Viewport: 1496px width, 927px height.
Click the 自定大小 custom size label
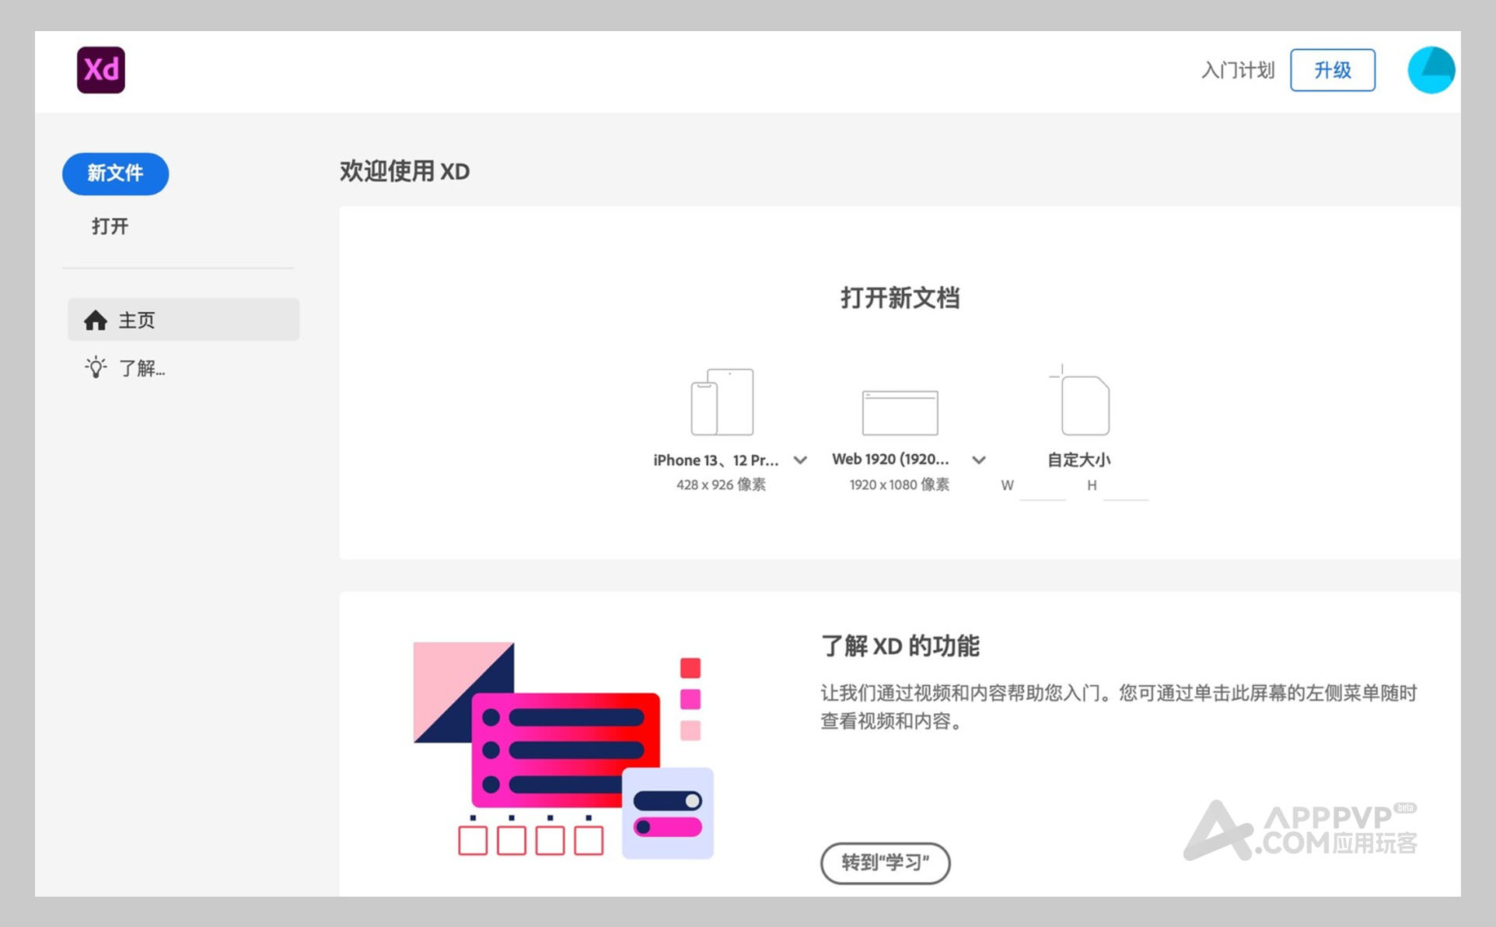pos(1079,460)
